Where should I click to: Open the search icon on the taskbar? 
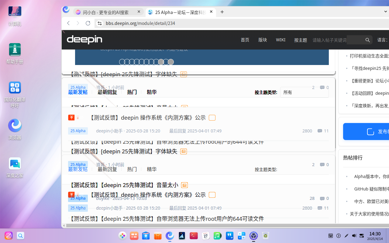tap(20, 236)
